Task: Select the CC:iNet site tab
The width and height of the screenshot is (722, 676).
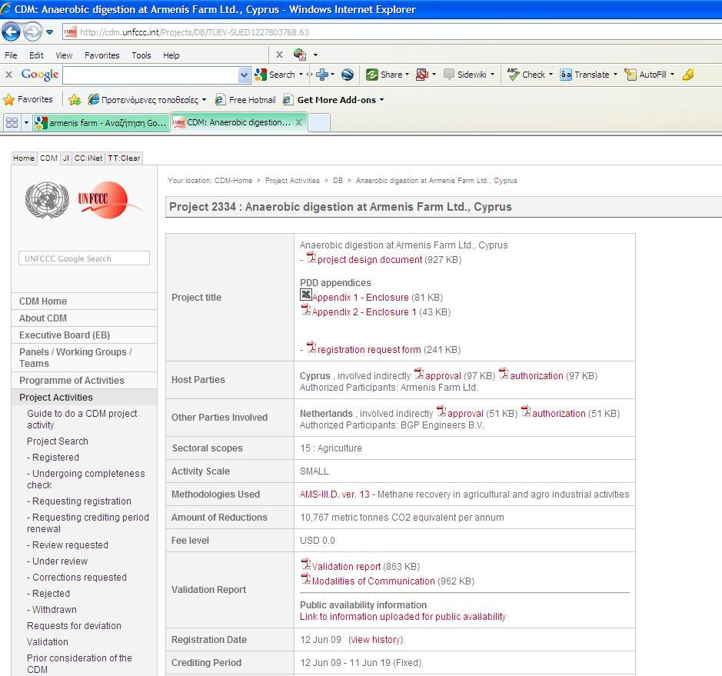Action: coord(88,158)
